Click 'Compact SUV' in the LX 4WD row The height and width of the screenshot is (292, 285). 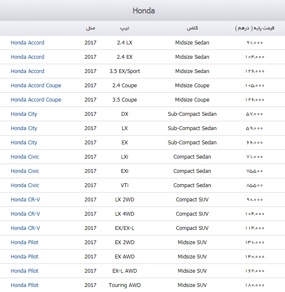(x=192, y=214)
